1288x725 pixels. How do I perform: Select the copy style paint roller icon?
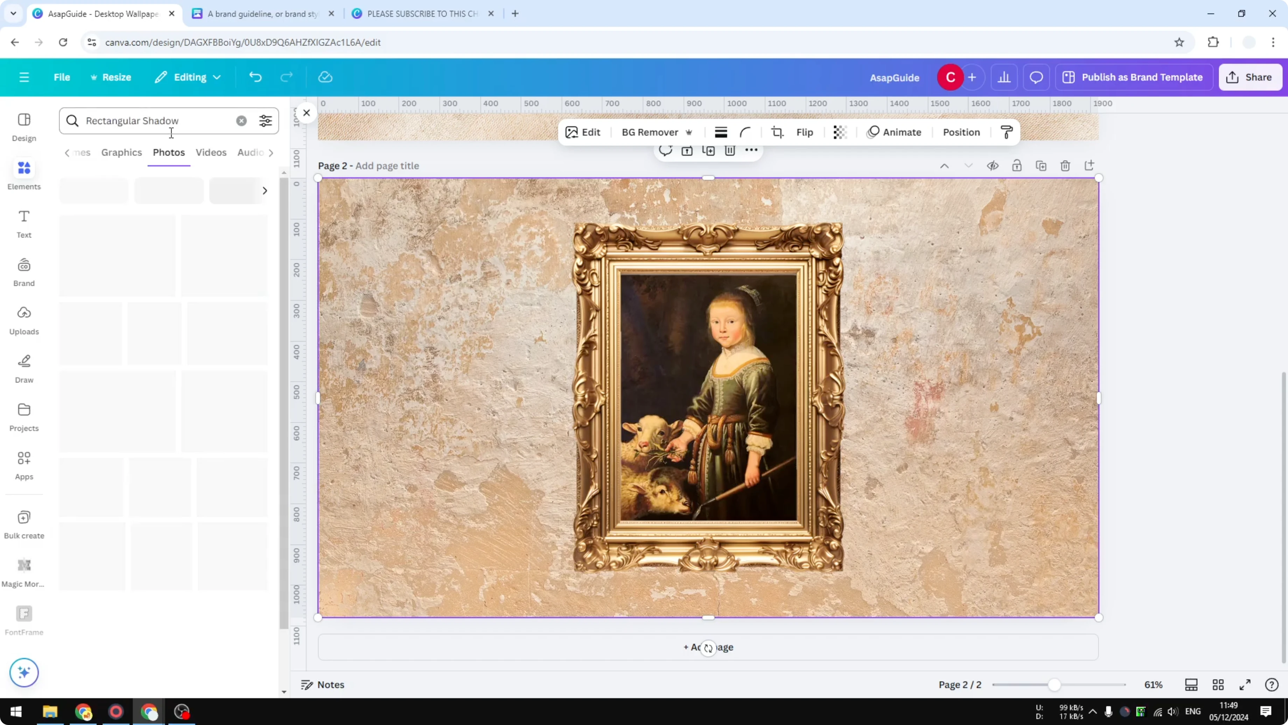coord(1007,132)
